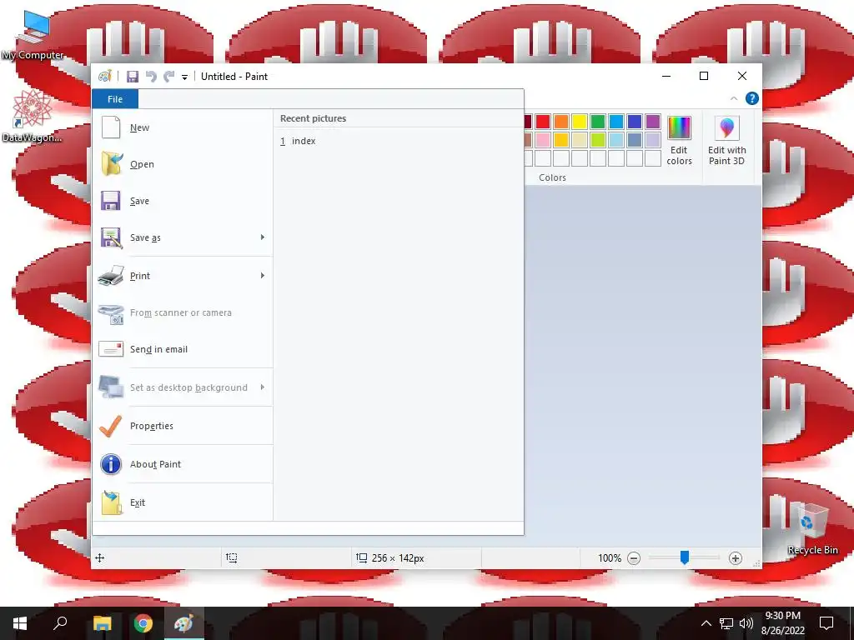Pick the pink rose color swatch
The image size is (854, 640).
click(x=543, y=140)
